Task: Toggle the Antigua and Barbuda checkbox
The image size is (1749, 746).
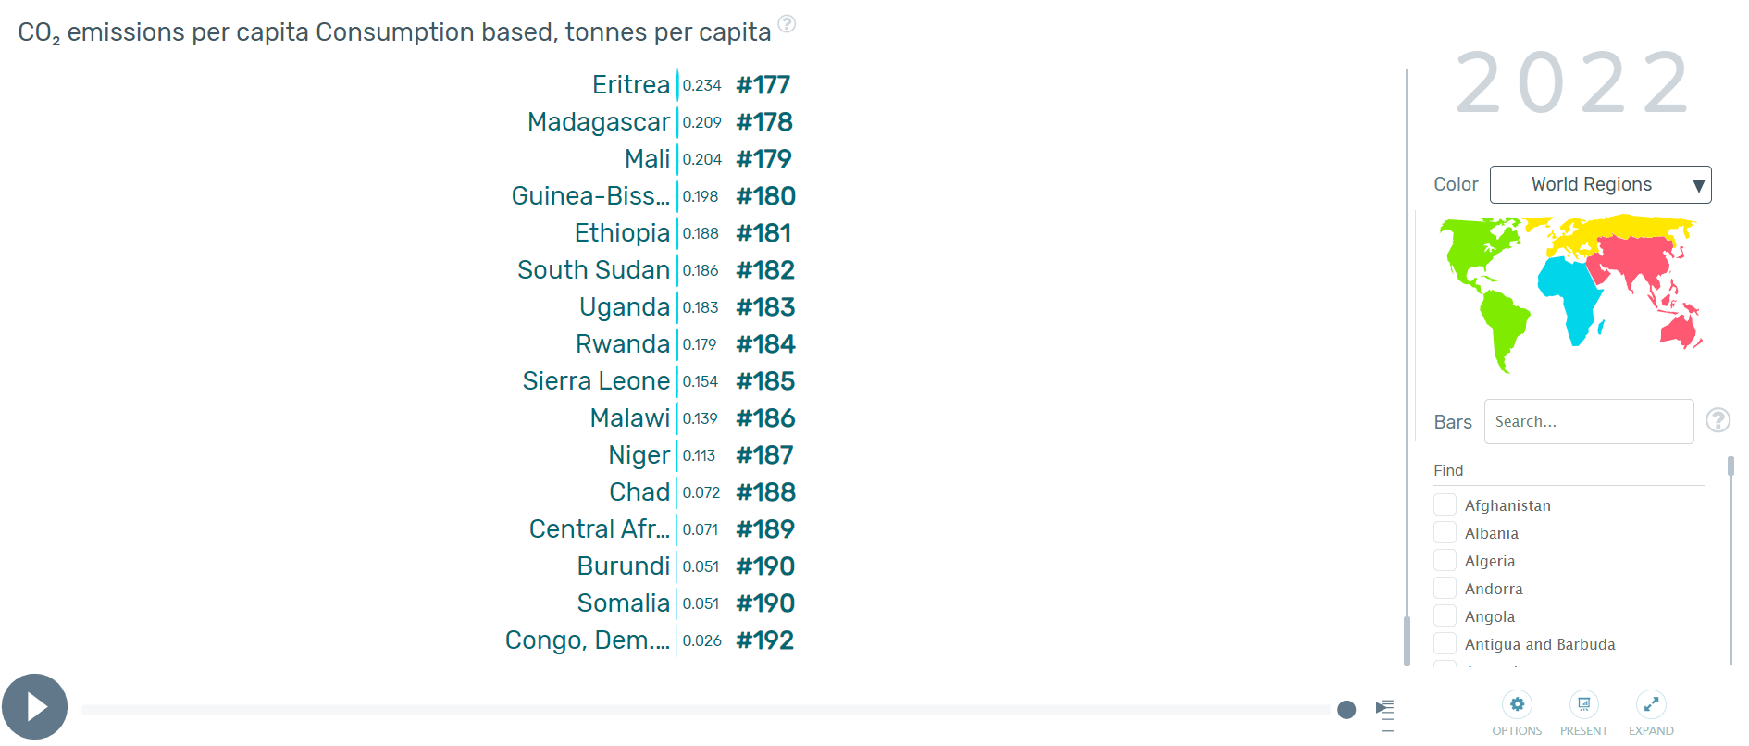Action: (1445, 644)
